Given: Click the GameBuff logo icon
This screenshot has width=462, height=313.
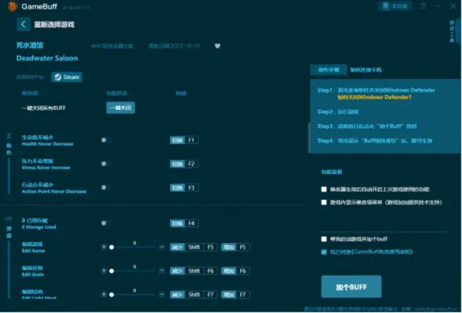Looking at the screenshot, I should click(12, 6).
